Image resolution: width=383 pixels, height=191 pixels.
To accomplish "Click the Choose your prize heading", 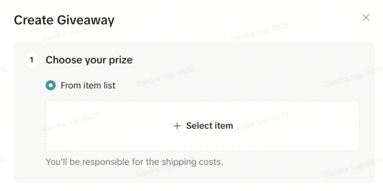I will [89, 60].
